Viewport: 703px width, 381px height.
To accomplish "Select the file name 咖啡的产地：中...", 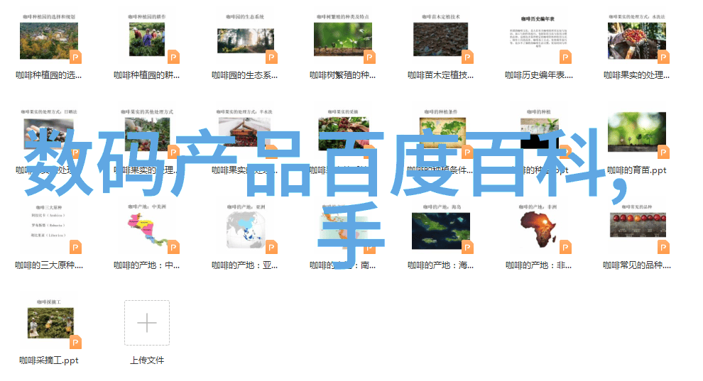I will [x=146, y=265].
